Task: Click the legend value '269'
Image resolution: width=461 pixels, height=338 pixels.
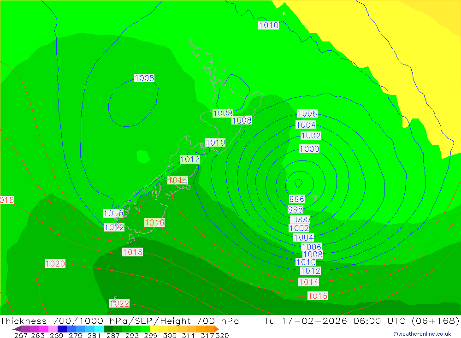Action: point(56,335)
